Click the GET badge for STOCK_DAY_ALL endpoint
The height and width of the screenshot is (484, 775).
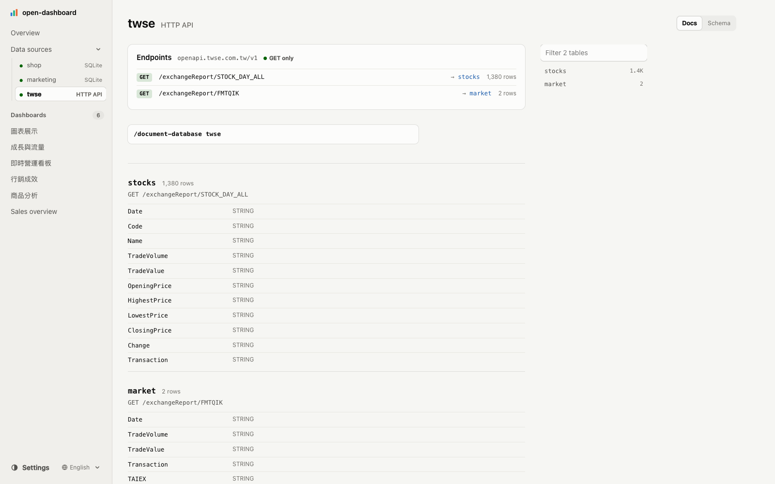[x=144, y=77]
